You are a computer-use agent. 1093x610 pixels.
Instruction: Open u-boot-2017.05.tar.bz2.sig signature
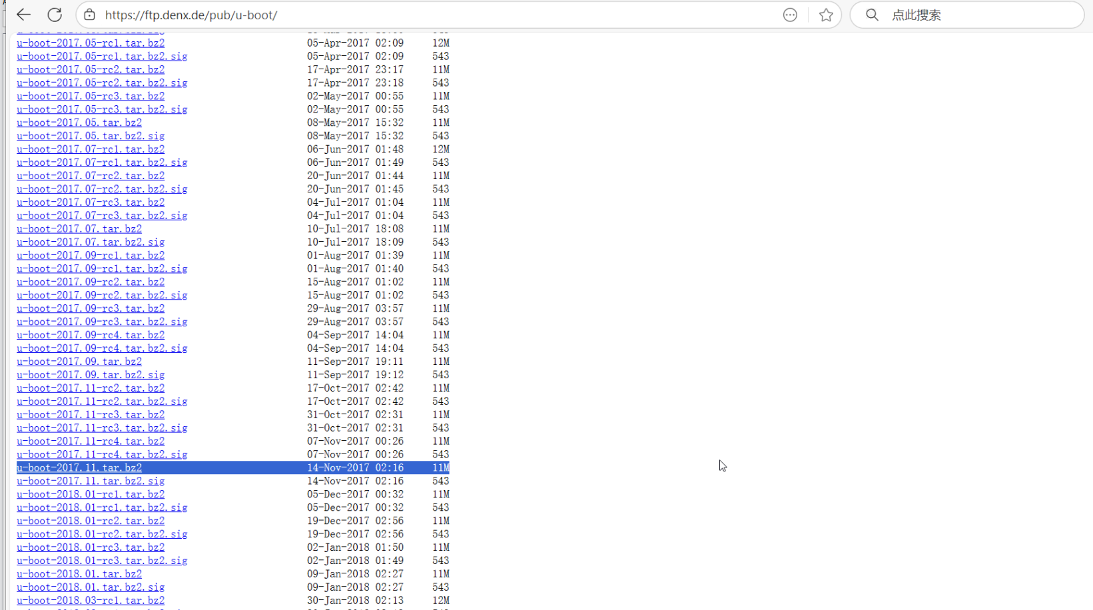click(91, 137)
